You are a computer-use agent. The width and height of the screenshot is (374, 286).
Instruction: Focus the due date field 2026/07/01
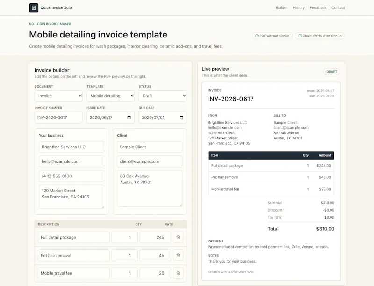(x=163, y=117)
